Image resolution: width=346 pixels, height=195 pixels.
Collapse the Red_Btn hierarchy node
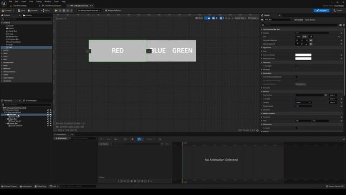pyautogui.click(x=6, y=114)
